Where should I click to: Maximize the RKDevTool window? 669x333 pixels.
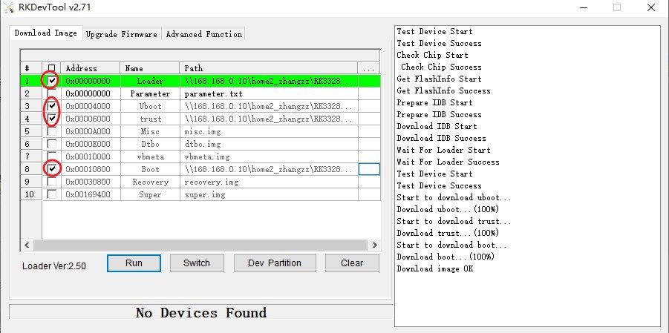[x=617, y=7]
